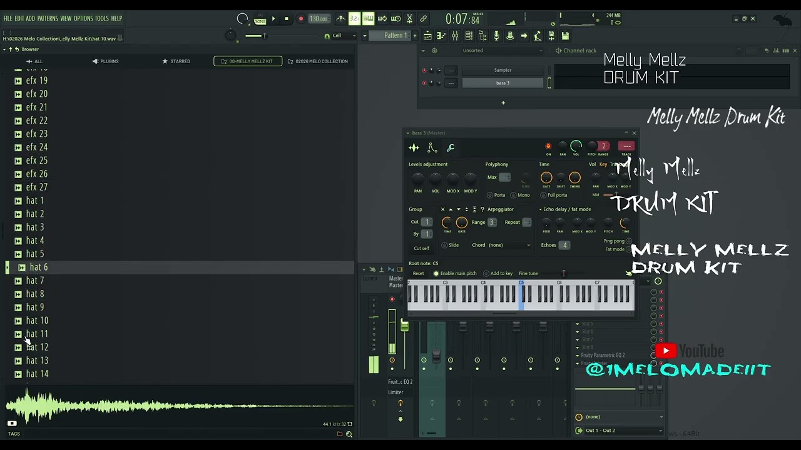The image size is (801, 450).
Task: Toggle the metronome icon in toolbar
Action: (340, 19)
